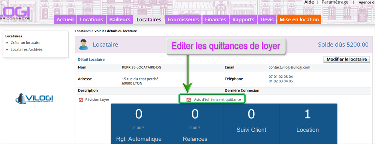Screen dimensions: 375x144
Task: Open the Aide link
Action: click(309, 2)
